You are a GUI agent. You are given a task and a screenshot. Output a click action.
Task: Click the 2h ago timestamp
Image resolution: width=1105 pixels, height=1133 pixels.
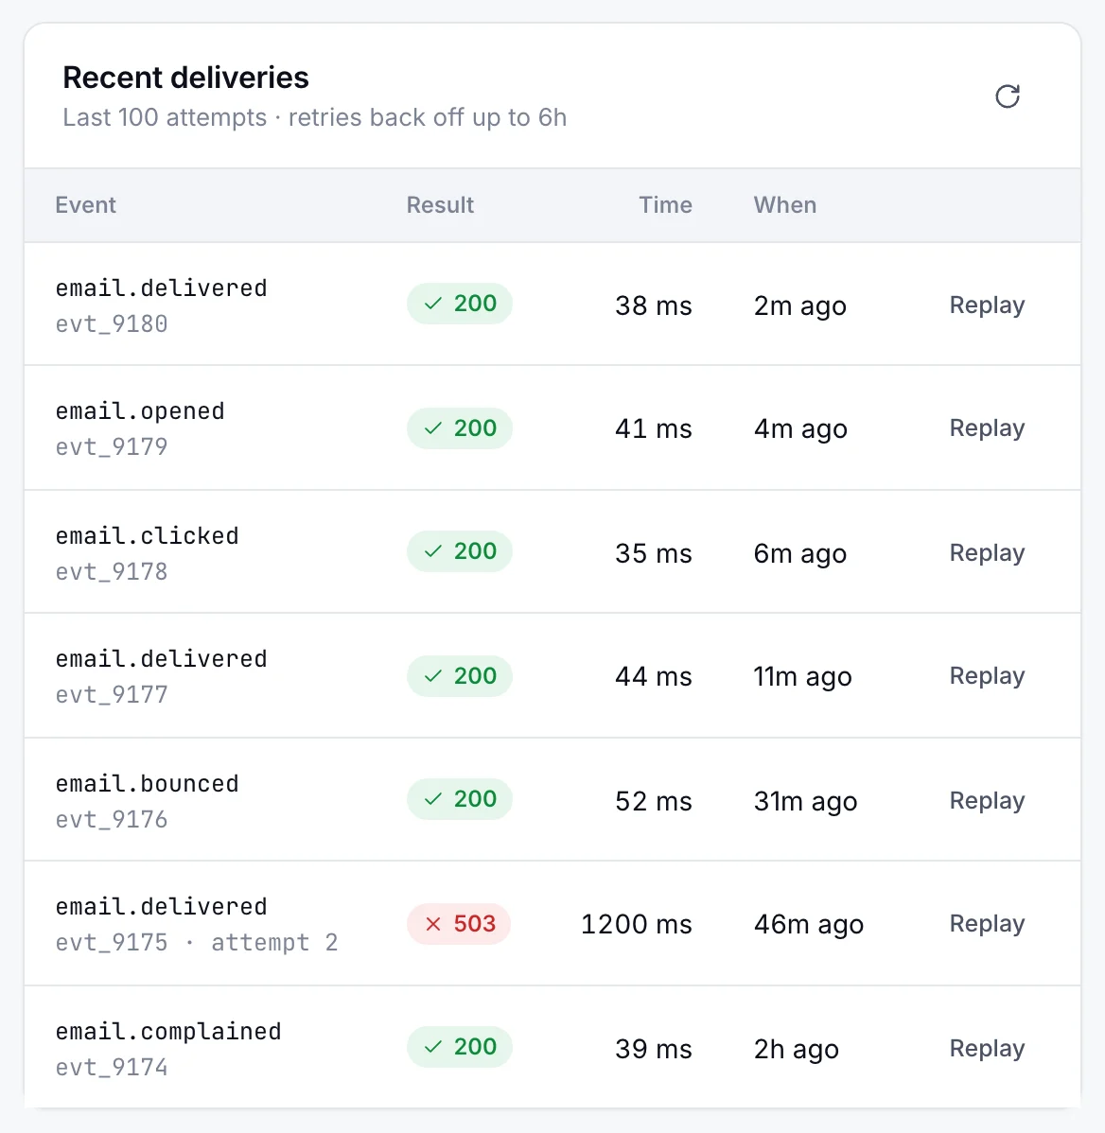pyautogui.click(x=797, y=1050)
